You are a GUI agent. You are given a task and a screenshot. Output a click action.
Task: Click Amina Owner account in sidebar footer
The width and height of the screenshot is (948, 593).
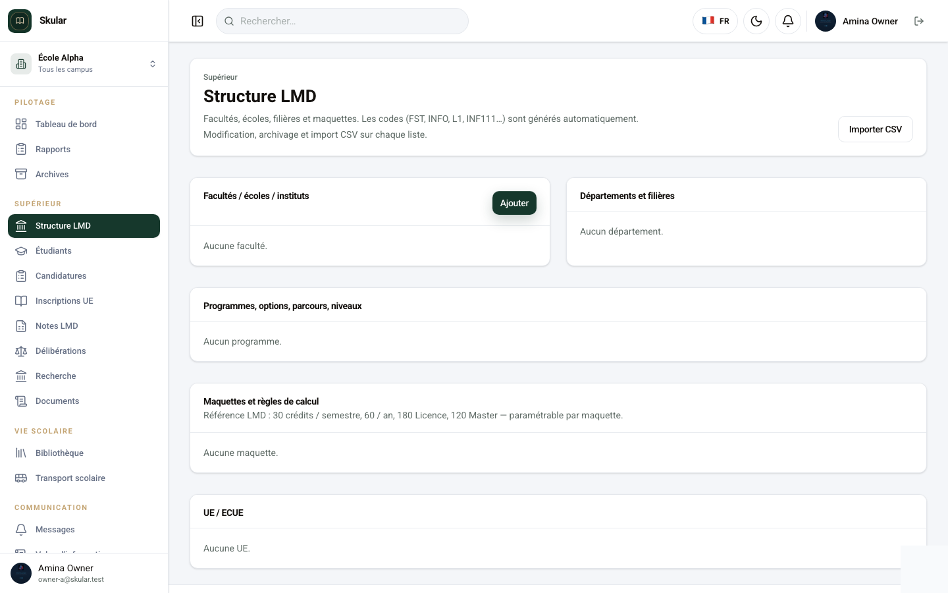(x=84, y=573)
